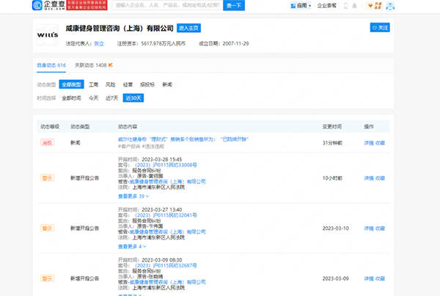Focus the company search input box

click(167, 5)
